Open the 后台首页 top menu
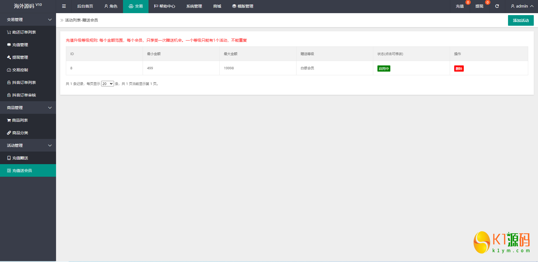 (x=85, y=6)
